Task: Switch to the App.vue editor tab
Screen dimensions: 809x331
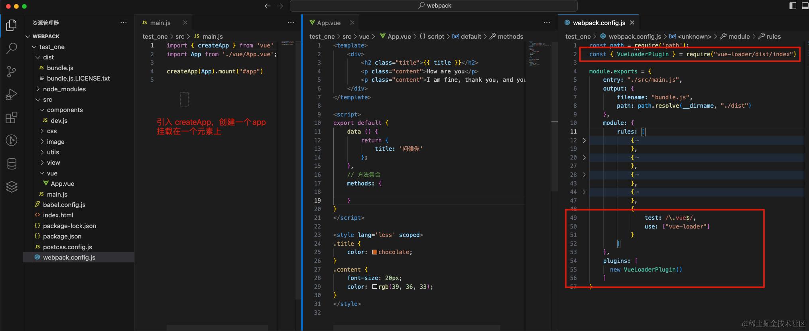Action: click(x=329, y=23)
